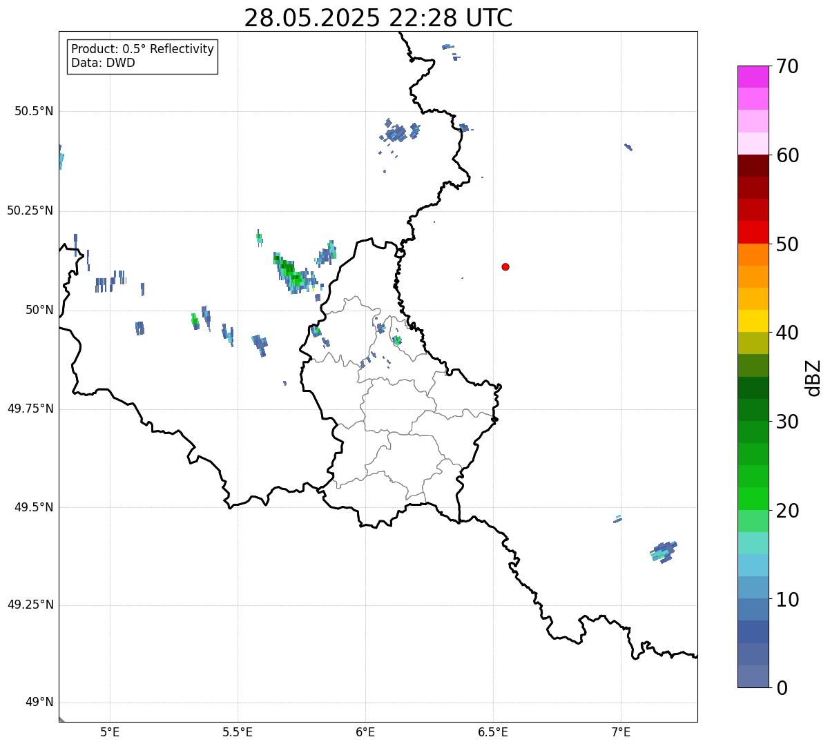Click the radar echo southeast near 7.2°E
The image size is (830, 746).
(664, 552)
